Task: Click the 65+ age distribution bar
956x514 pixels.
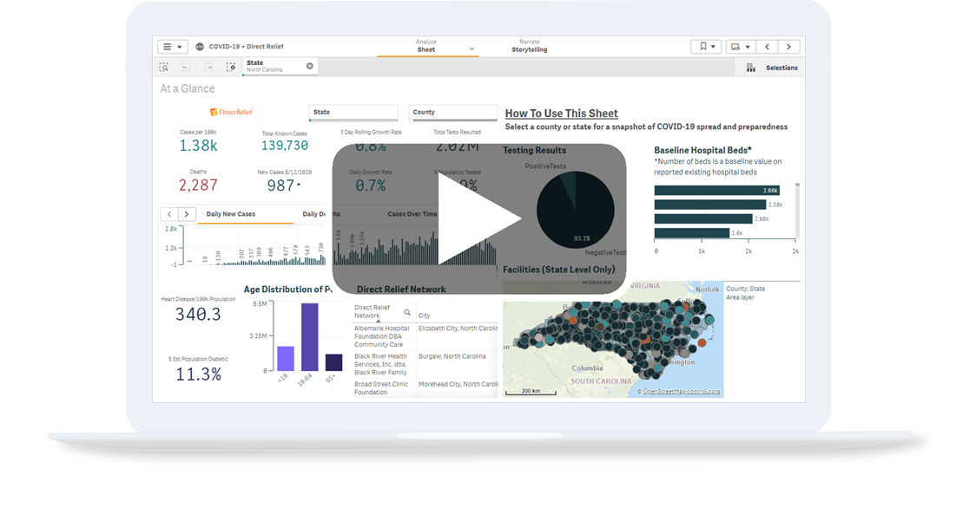Action: point(333,362)
